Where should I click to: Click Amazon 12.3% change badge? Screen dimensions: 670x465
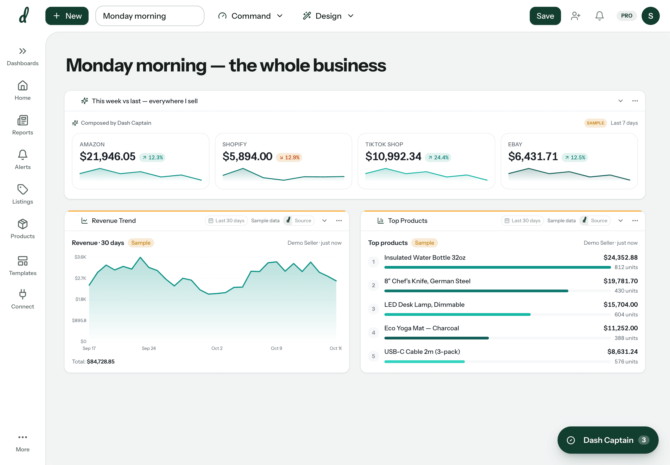(152, 157)
